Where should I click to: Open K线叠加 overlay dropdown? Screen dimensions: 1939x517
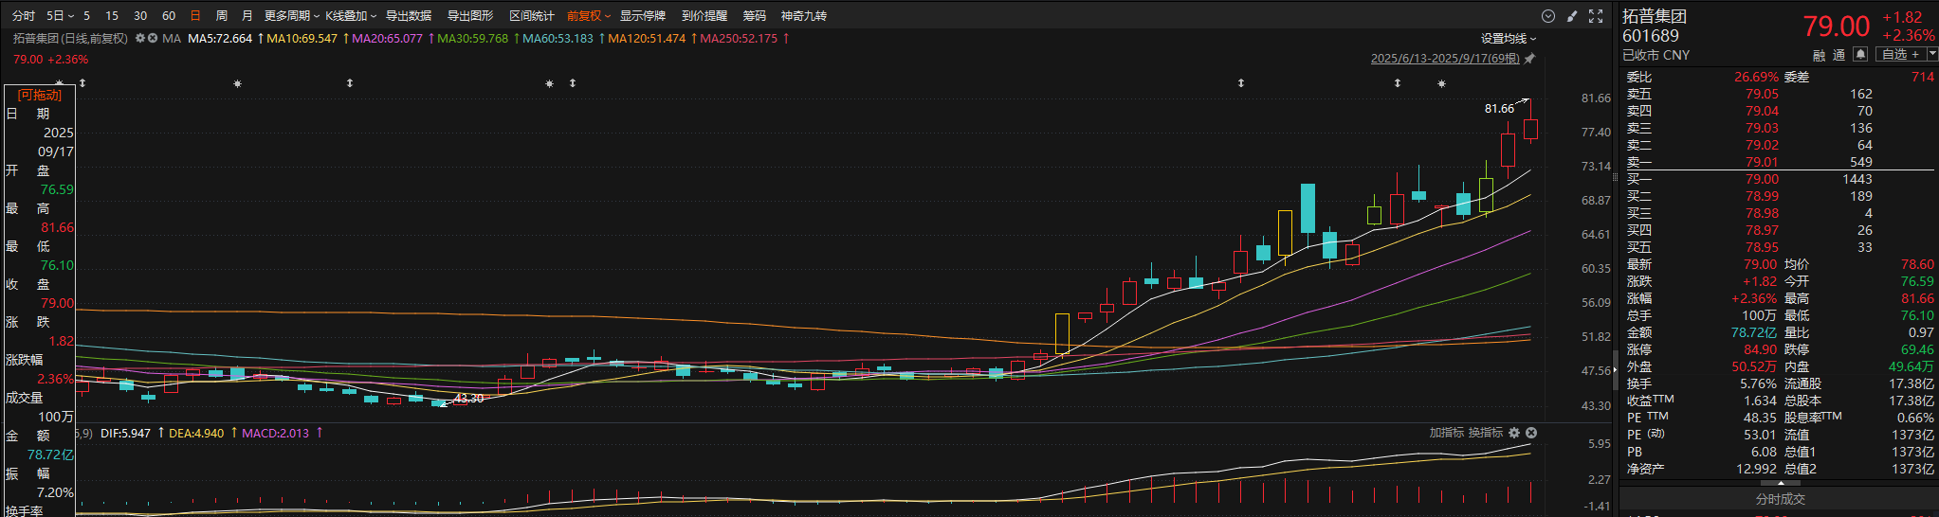click(351, 16)
